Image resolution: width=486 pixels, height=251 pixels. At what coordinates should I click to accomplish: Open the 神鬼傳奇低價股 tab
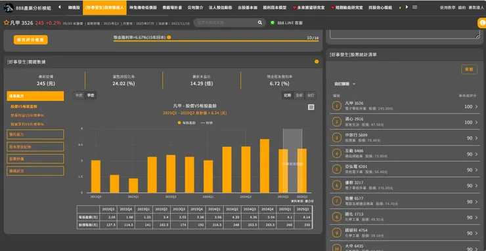pyautogui.click(x=143, y=7)
